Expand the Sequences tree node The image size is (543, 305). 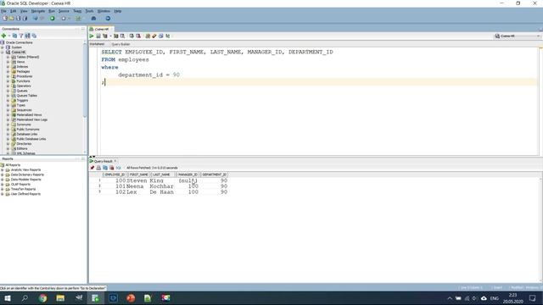[x=8, y=110]
